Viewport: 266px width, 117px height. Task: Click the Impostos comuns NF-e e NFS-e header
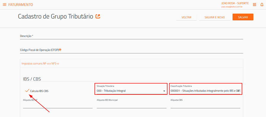click(40, 64)
